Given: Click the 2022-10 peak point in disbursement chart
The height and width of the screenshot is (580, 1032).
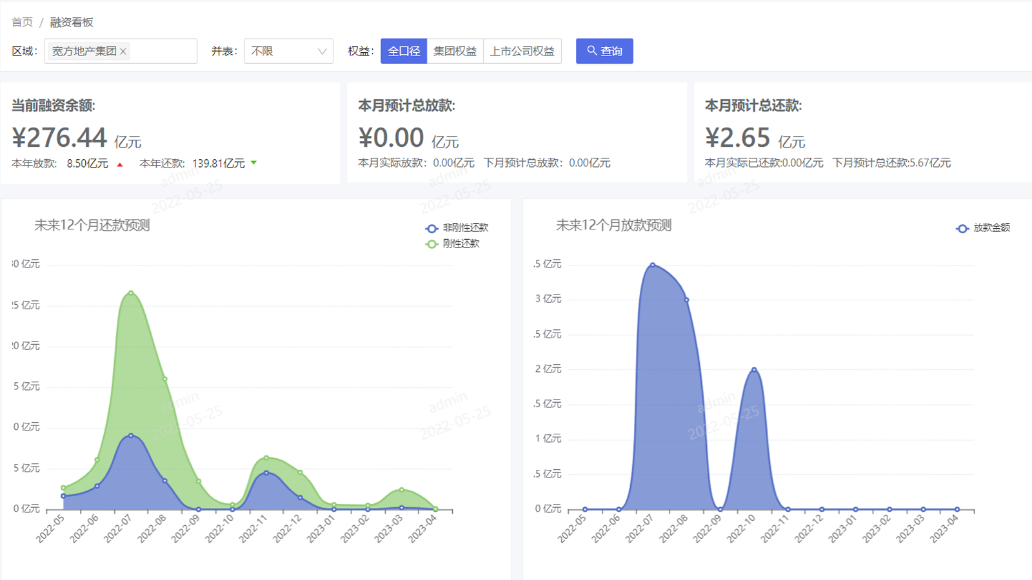Looking at the screenshot, I should pyautogui.click(x=754, y=370).
